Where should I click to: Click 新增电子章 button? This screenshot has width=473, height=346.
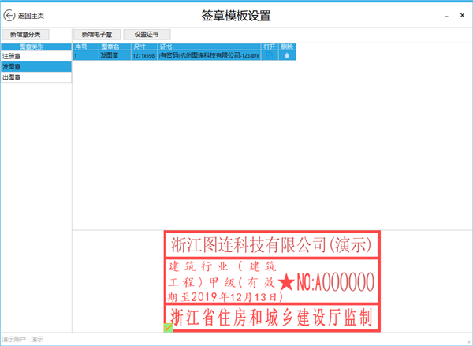point(97,35)
